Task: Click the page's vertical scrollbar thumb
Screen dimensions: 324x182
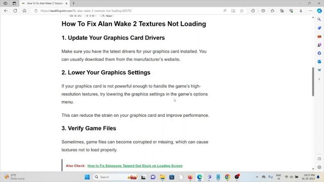Action: coord(313,82)
